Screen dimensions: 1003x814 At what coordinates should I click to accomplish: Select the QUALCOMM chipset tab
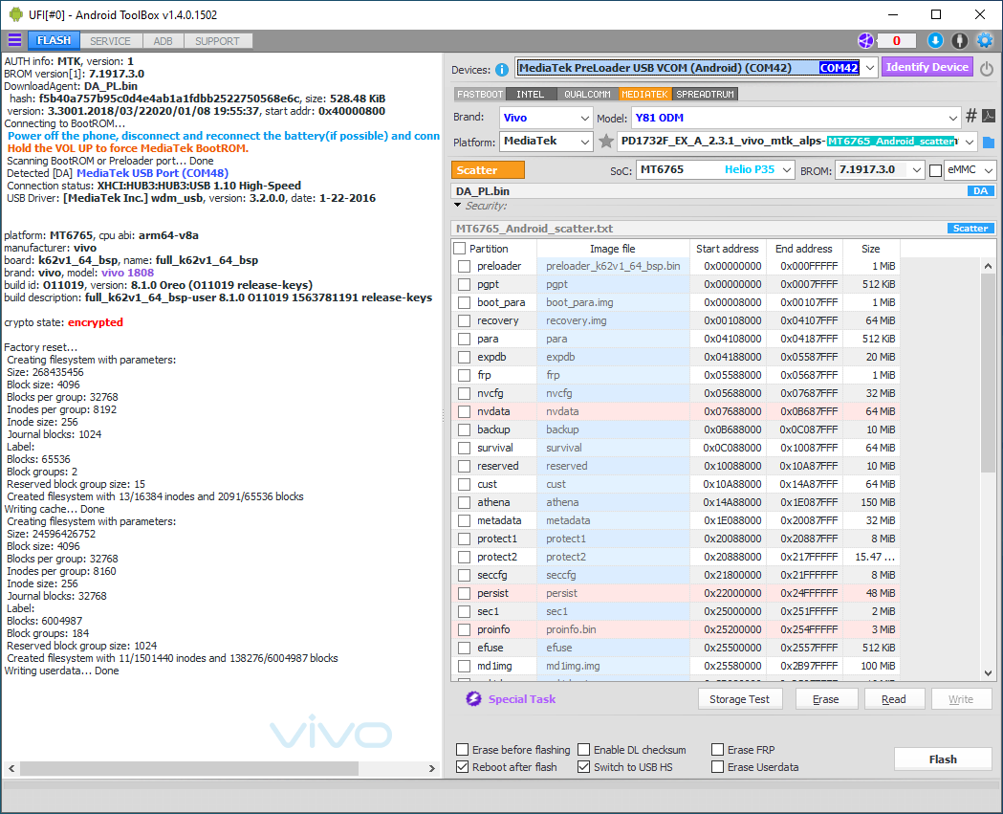(587, 94)
